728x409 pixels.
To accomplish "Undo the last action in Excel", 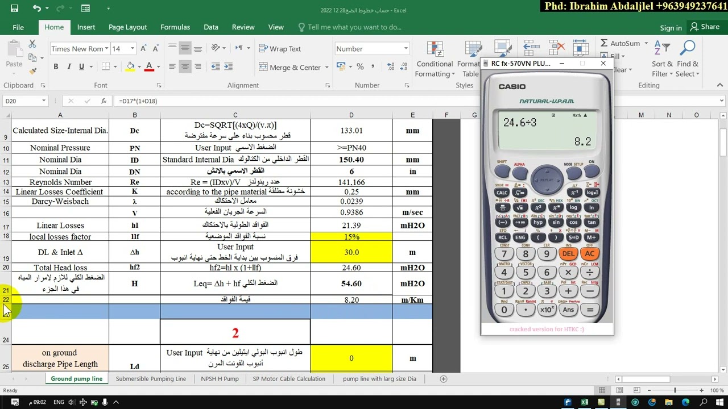I will click(36, 9).
